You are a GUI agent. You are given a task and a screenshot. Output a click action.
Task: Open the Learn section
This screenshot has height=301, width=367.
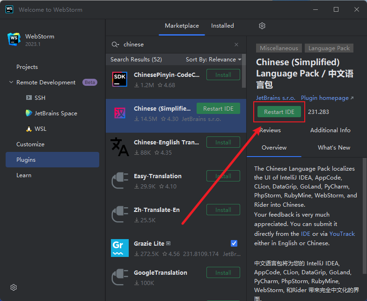click(24, 175)
